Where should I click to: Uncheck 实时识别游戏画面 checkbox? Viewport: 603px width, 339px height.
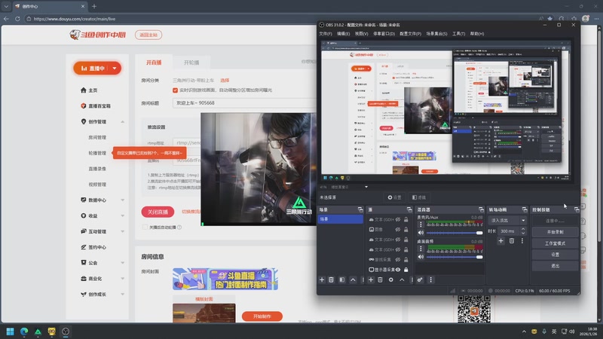[175, 90]
